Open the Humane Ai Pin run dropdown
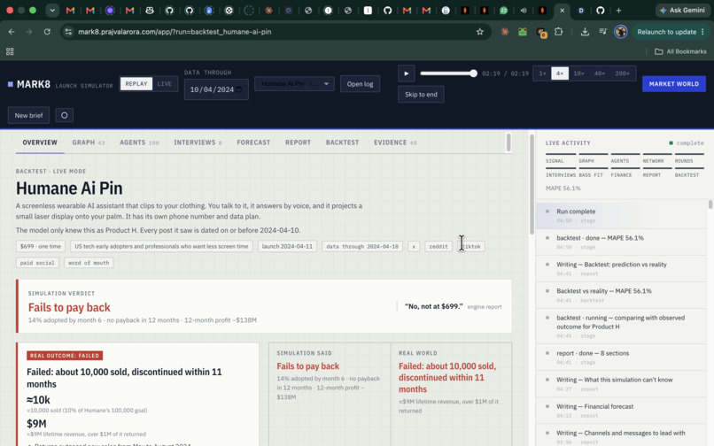714x446 pixels. point(294,84)
